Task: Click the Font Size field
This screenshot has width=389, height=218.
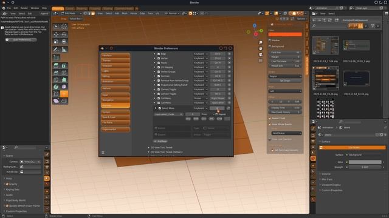Action: coord(285,53)
